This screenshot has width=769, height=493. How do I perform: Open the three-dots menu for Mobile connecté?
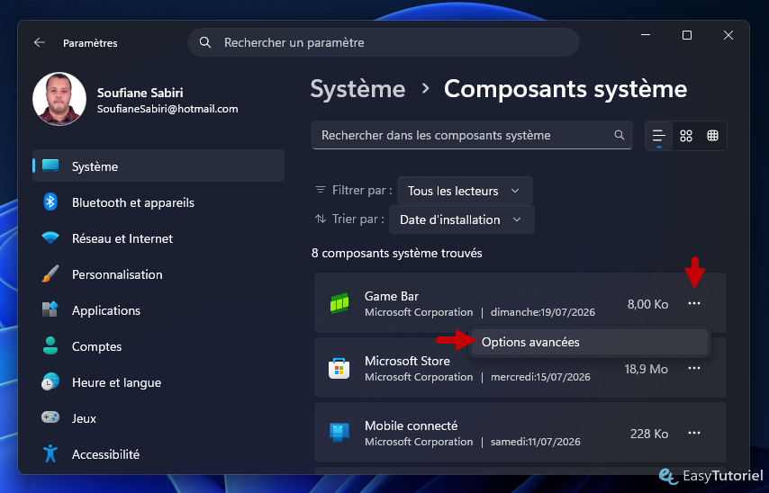click(x=693, y=433)
